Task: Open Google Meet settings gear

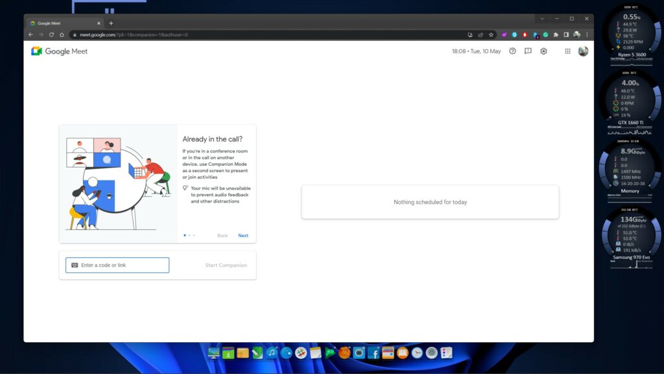Action: coord(543,51)
